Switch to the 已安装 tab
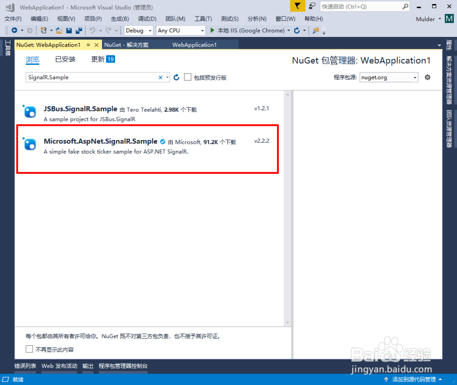The width and height of the screenshot is (457, 385). coord(65,59)
